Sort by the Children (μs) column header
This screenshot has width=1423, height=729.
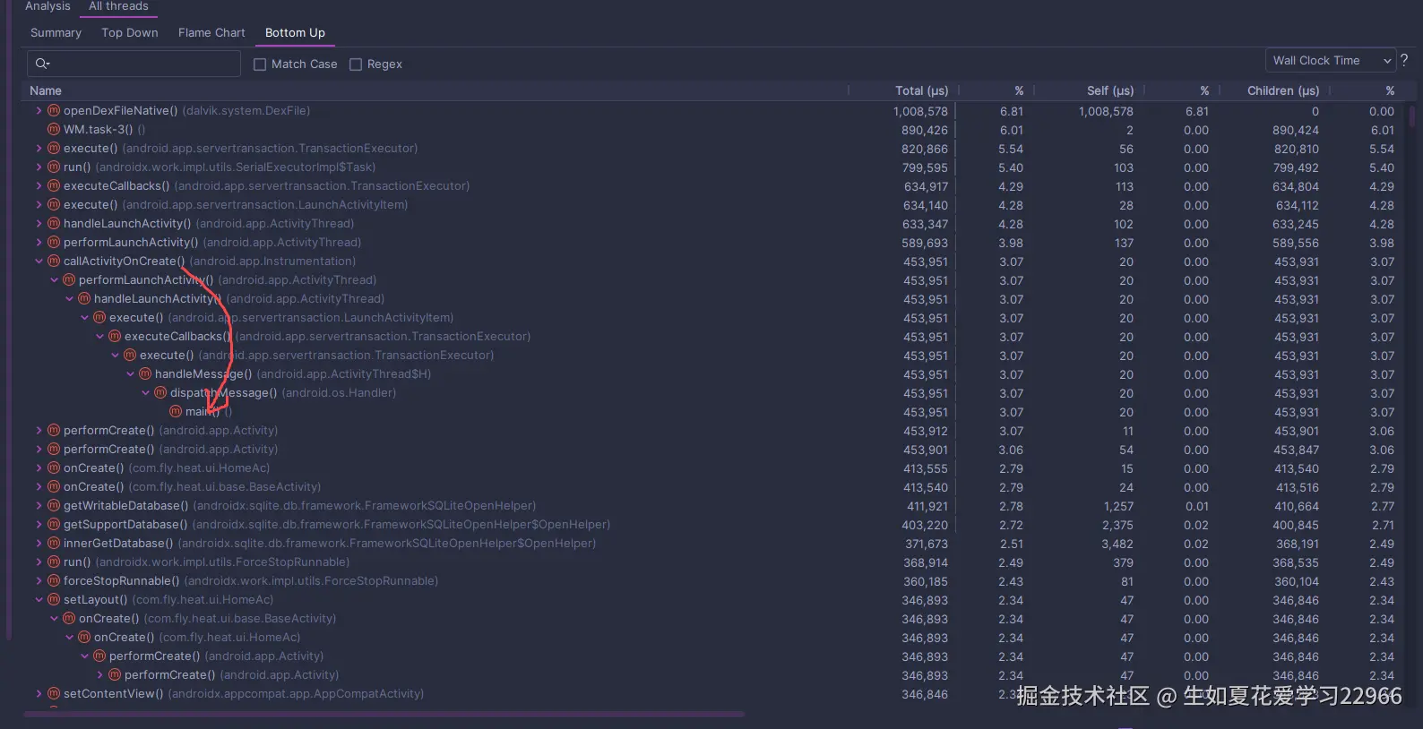[1283, 90]
